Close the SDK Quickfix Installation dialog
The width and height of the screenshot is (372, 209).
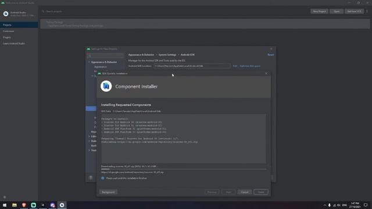click(266, 74)
